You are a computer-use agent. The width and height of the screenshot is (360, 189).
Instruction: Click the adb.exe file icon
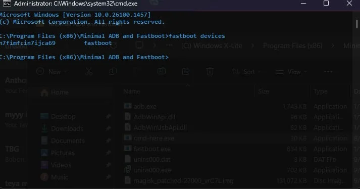point(128,106)
